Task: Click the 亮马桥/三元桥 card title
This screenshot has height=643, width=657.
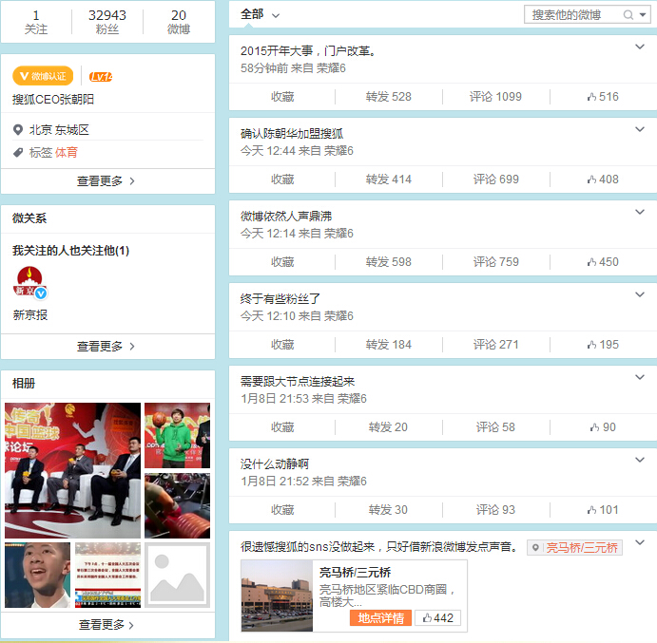Action: click(x=355, y=573)
